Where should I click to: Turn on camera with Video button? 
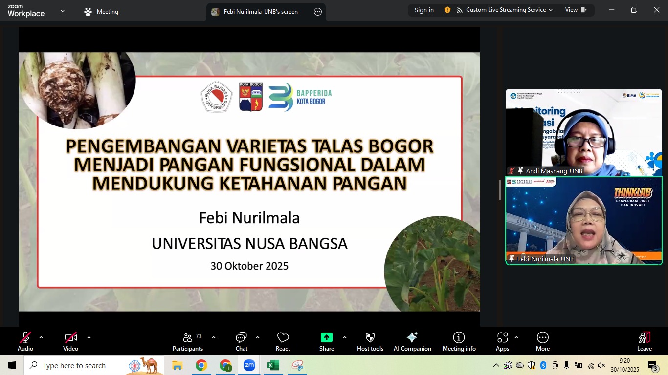tap(70, 341)
